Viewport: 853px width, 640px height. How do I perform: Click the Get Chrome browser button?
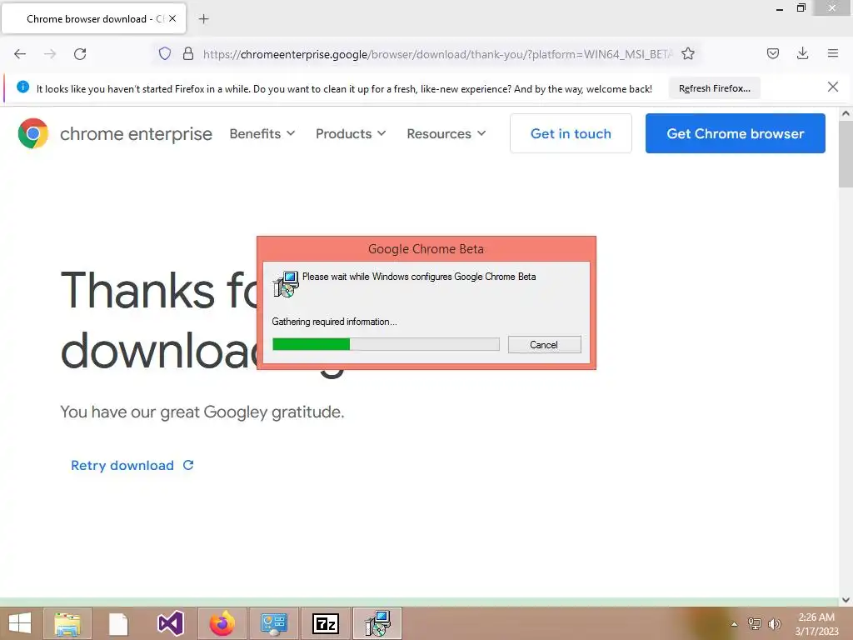pyautogui.click(x=735, y=133)
